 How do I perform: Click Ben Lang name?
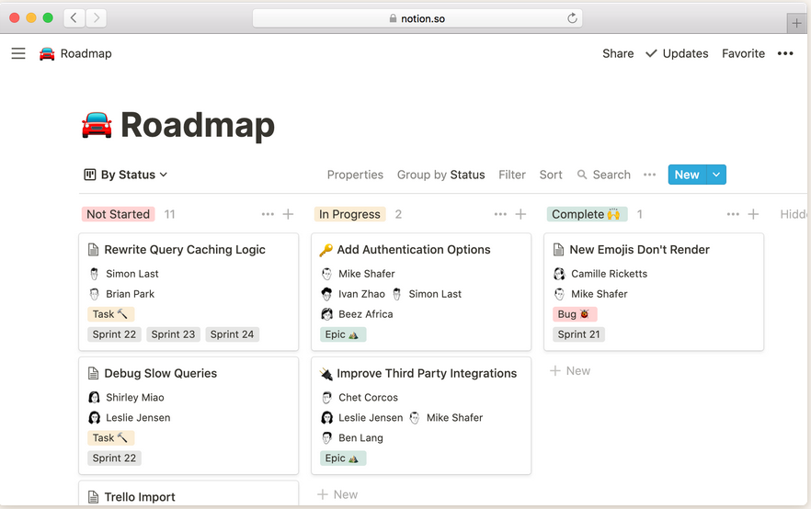pyautogui.click(x=361, y=437)
